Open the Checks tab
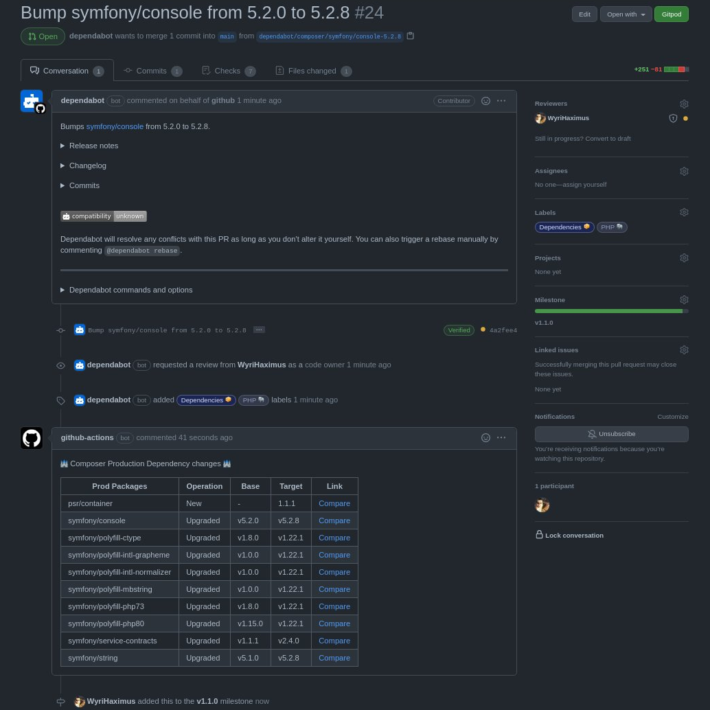Image resolution: width=710 pixels, height=710 pixels. (x=229, y=71)
